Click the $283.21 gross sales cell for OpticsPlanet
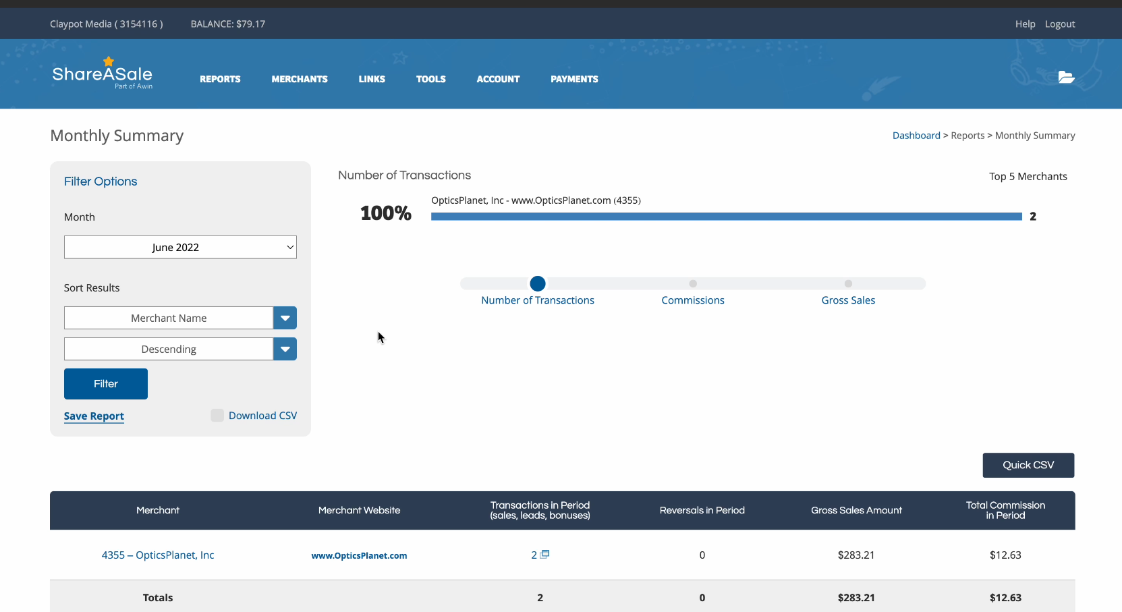This screenshot has height=612, width=1122. coord(856,555)
